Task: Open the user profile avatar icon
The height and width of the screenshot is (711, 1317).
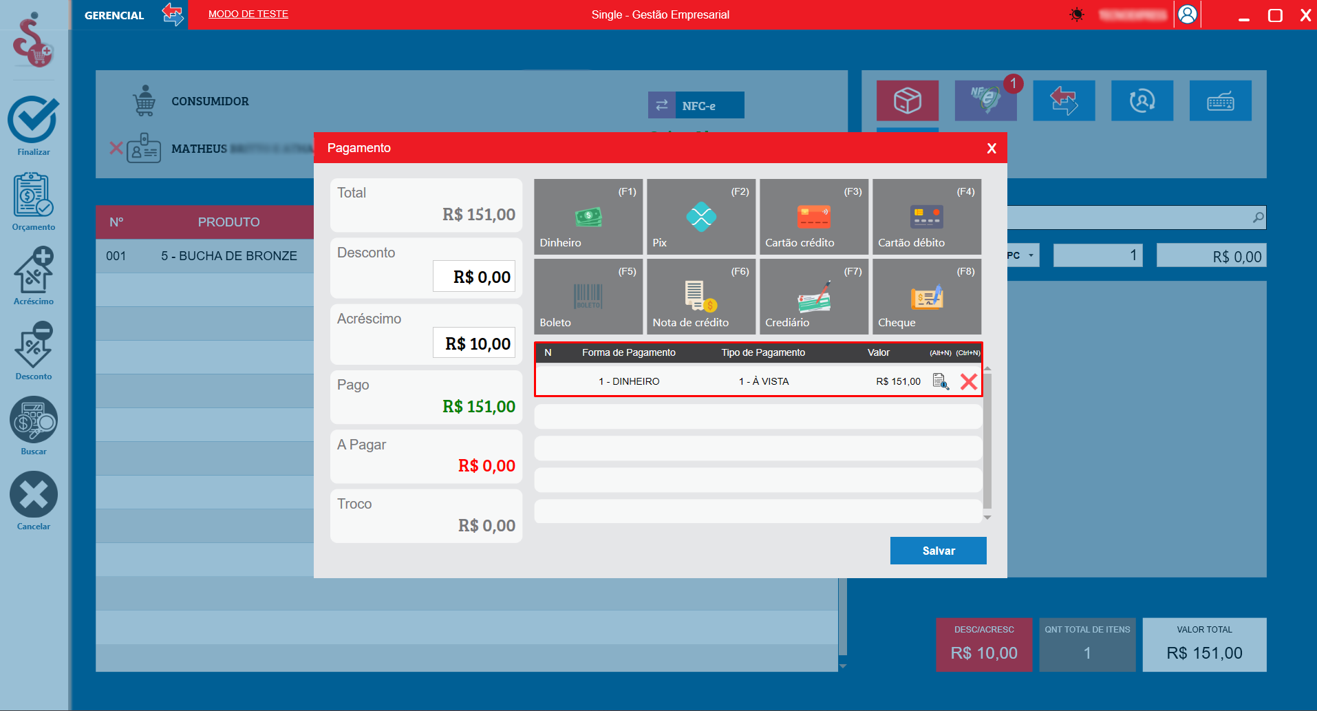Action: [x=1188, y=14]
